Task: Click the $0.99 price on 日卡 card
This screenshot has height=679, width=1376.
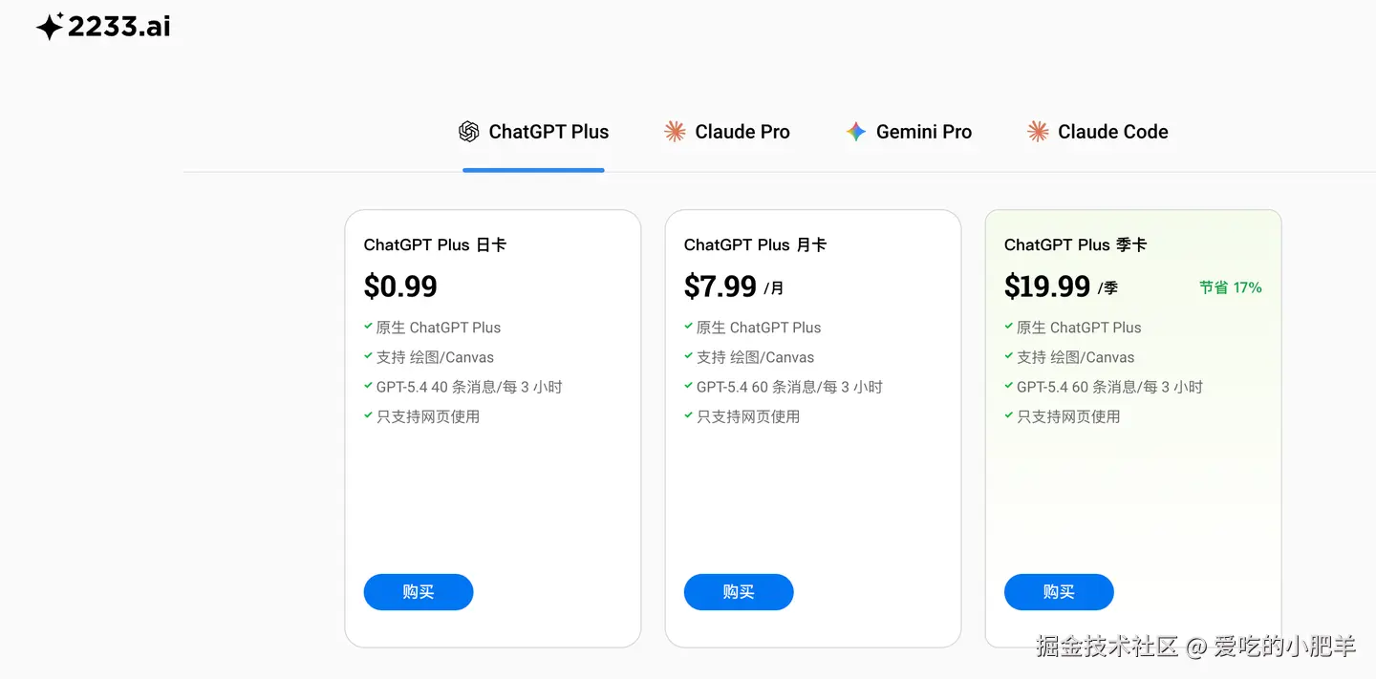Action: tap(400, 286)
